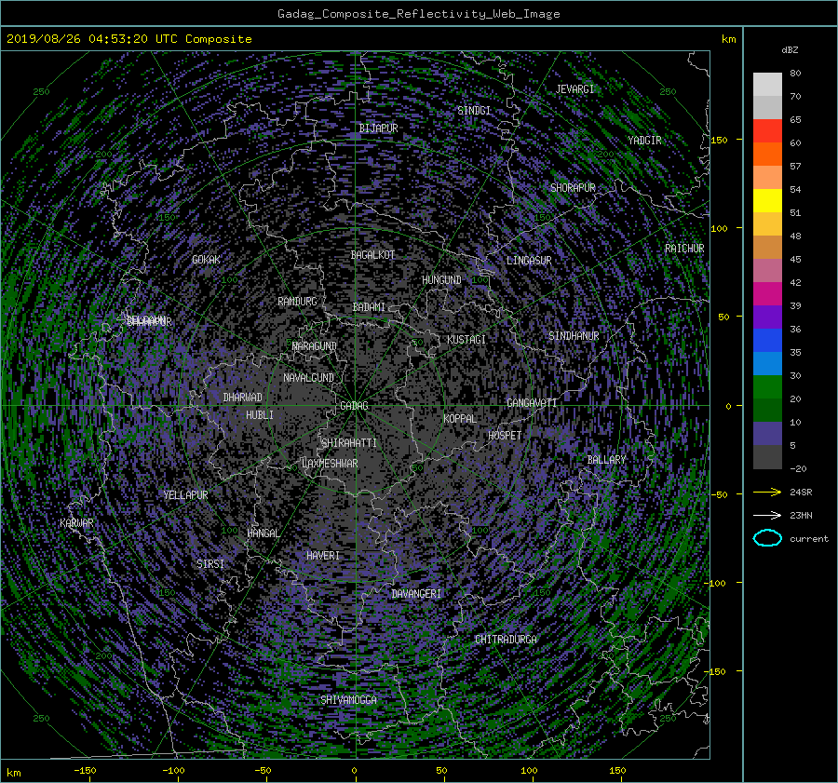Pick the dark gray -20 dBZ swatch
This screenshot has width=838, height=783.
coord(767,457)
